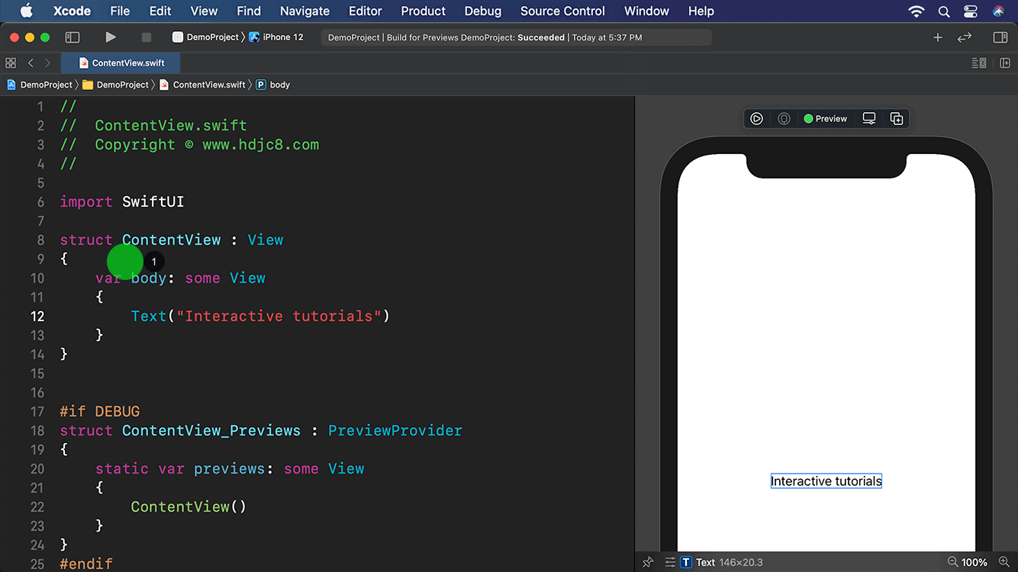Select the iPhone 12 run destination

[x=276, y=37]
